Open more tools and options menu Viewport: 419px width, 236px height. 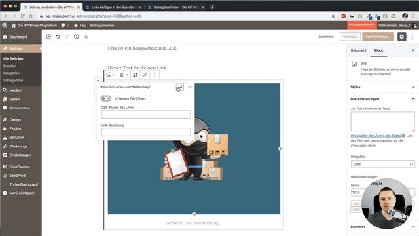pos(412,37)
